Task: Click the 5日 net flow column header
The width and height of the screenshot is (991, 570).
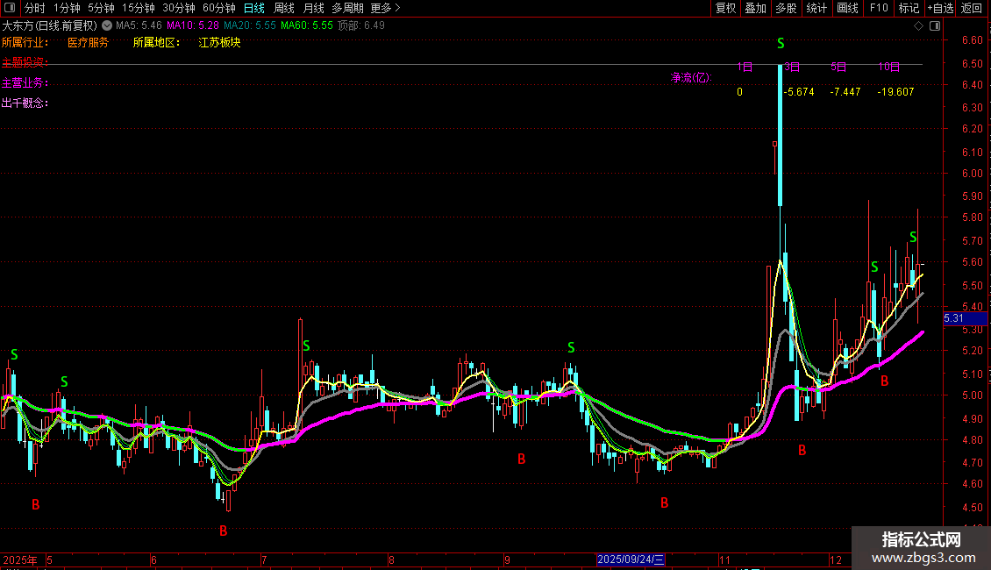Action: (x=838, y=67)
